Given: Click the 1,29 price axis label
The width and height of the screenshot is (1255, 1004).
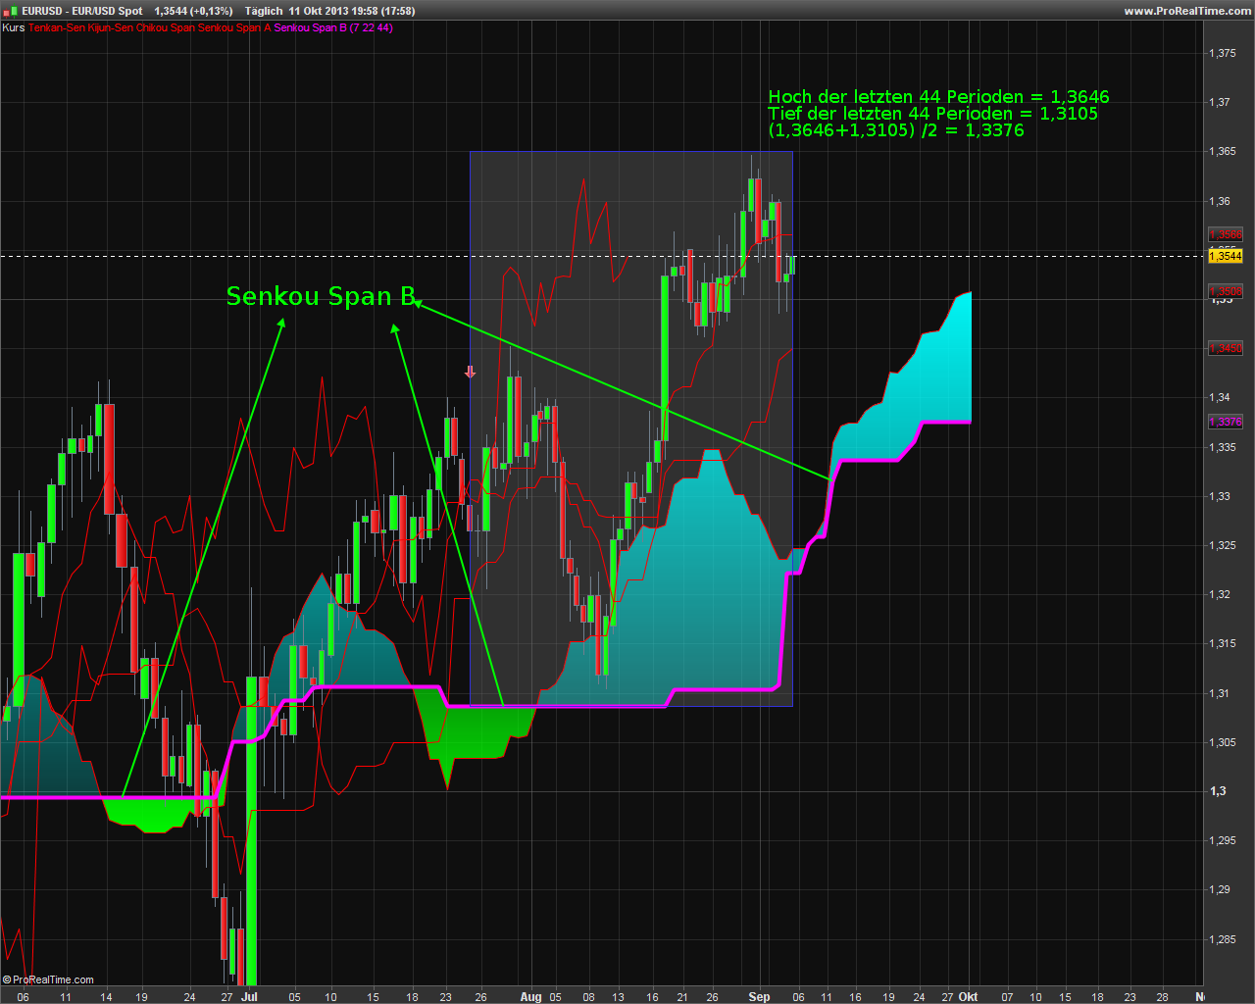Looking at the screenshot, I should 1220,889.
